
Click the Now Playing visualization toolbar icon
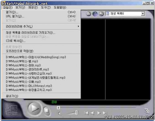coord(89,14)
